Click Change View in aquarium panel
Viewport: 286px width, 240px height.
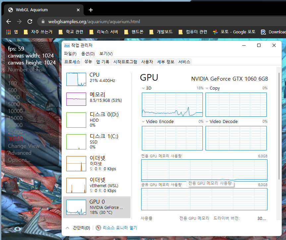click(x=24, y=146)
